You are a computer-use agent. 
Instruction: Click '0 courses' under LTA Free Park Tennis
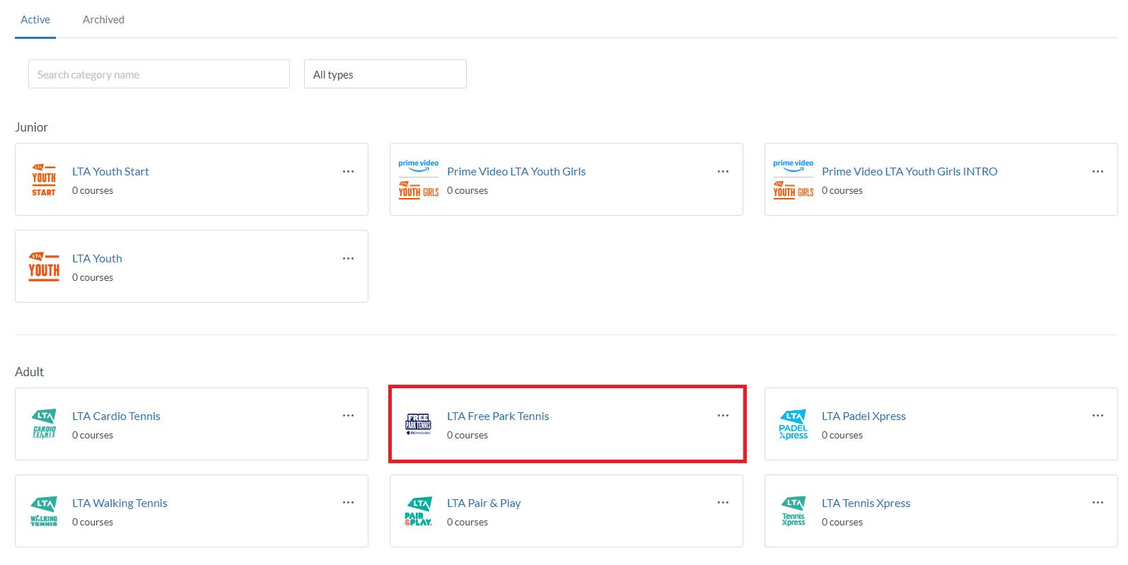[x=467, y=435]
